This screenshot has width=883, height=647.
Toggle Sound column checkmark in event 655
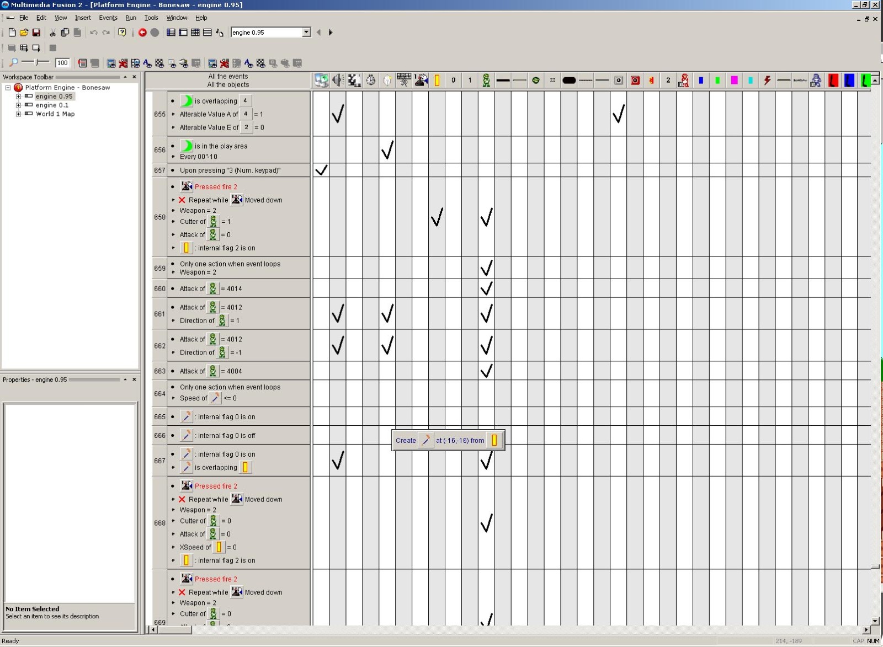pyautogui.click(x=338, y=114)
